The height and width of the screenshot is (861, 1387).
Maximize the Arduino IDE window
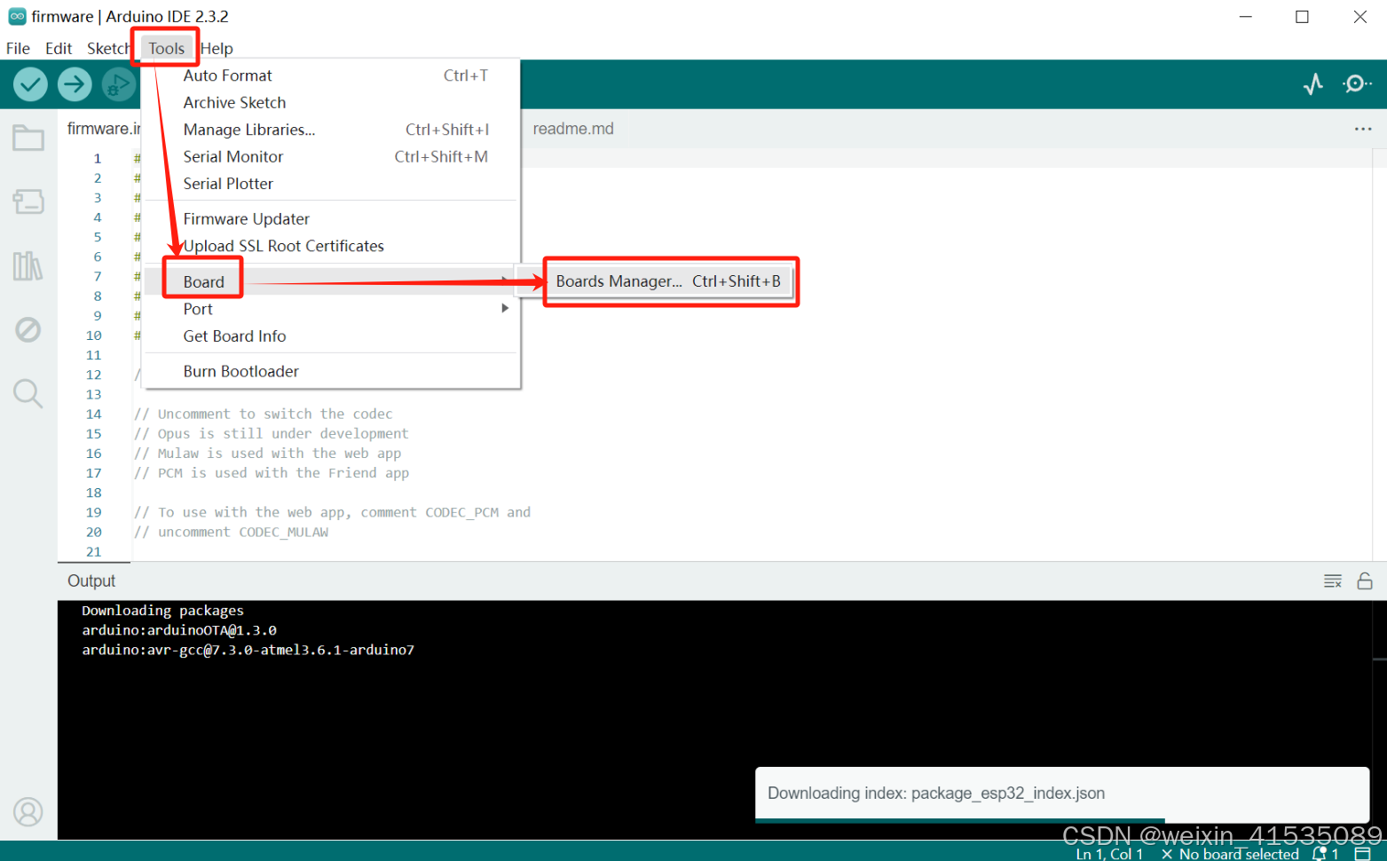pos(1302,16)
